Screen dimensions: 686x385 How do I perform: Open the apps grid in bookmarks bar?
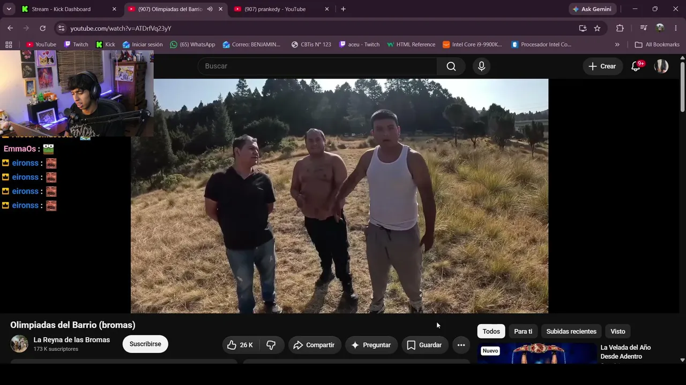[x=9, y=44]
